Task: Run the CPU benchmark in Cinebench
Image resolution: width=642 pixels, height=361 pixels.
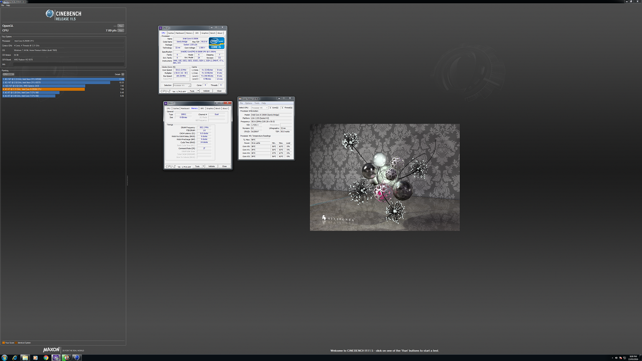Action: tap(121, 31)
